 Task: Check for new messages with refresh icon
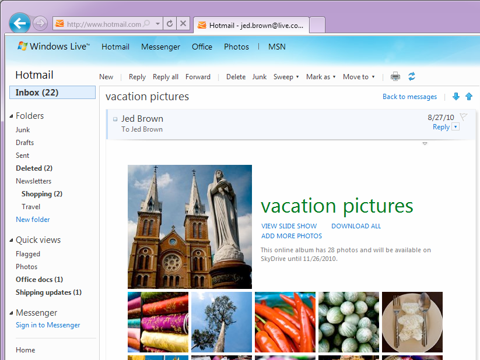[413, 76]
